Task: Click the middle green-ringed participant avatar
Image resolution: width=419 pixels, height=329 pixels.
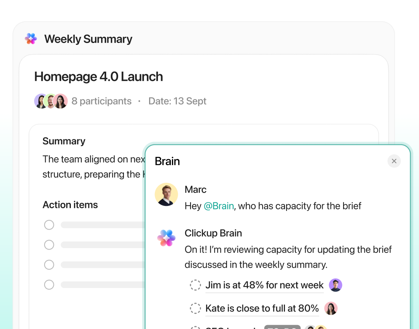Action: tap(51, 101)
